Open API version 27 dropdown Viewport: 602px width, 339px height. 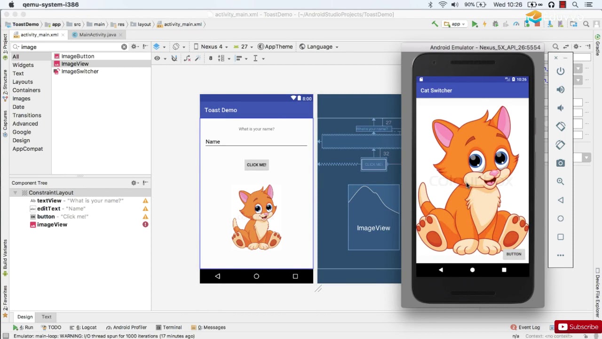click(244, 47)
